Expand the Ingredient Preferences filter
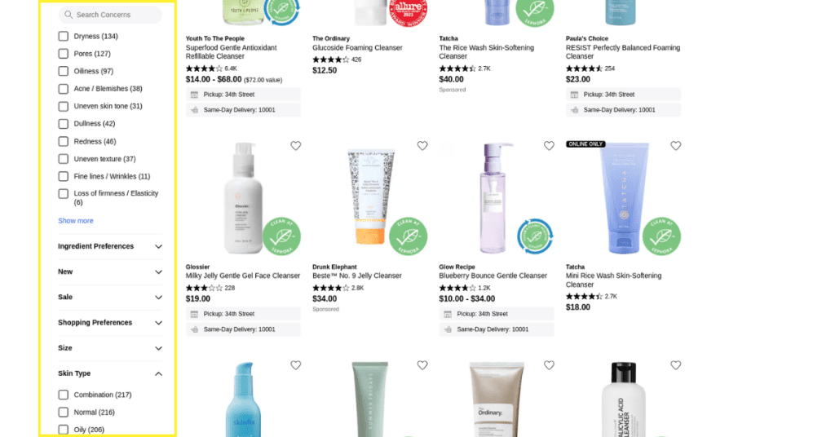 pyautogui.click(x=110, y=246)
